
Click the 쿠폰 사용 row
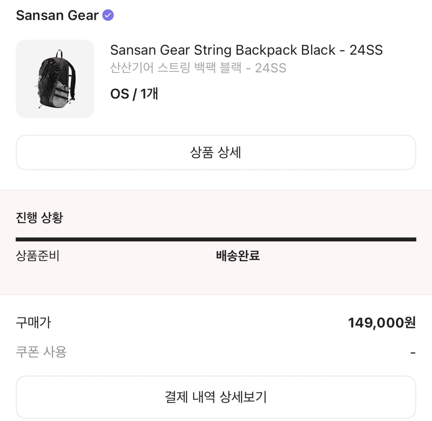pos(42,351)
